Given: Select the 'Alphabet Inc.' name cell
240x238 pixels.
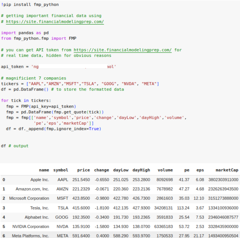Looking at the screenshot, I should (37, 217).
